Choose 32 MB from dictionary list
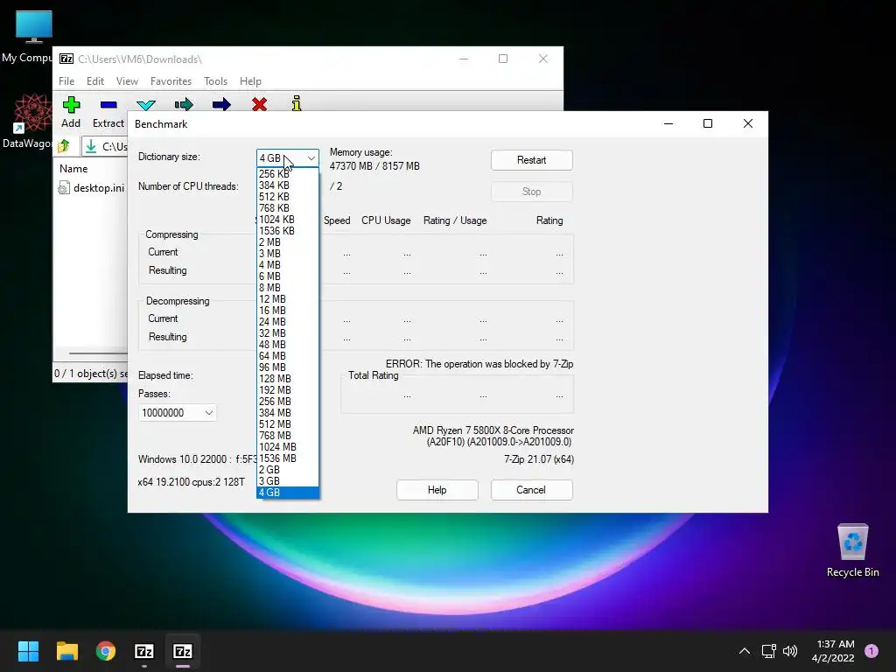896x672 pixels. [287, 333]
